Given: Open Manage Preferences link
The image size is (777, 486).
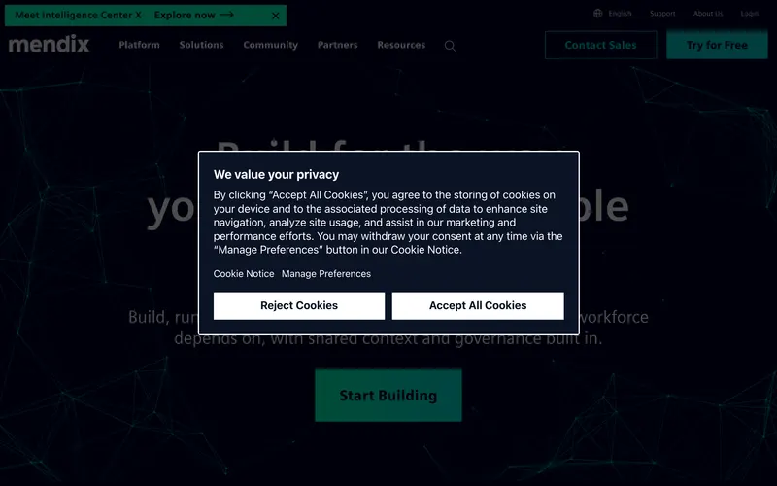Looking at the screenshot, I should pyautogui.click(x=326, y=274).
